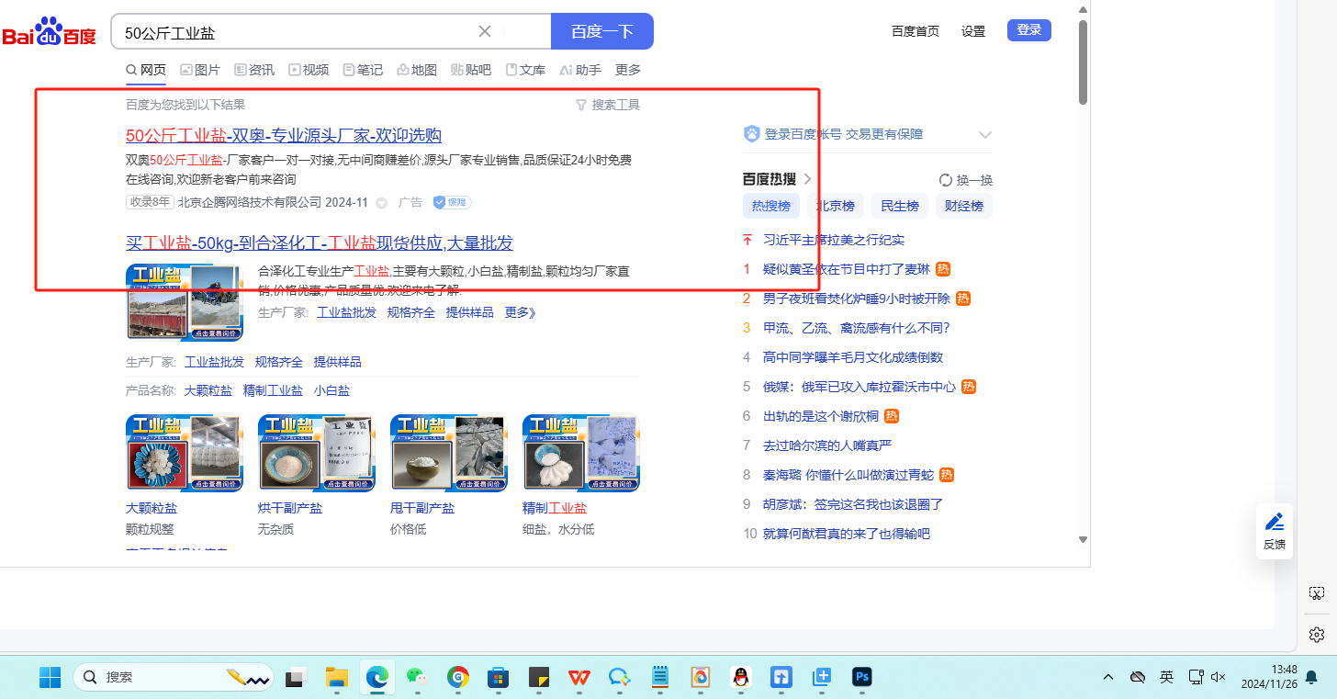Expand the login protection banner chevron
Image resolution: width=1337 pixels, height=699 pixels.
pos(985,135)
